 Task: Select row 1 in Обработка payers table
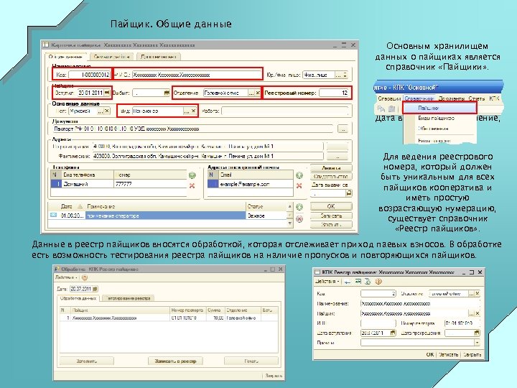click(x=169, y=318)
